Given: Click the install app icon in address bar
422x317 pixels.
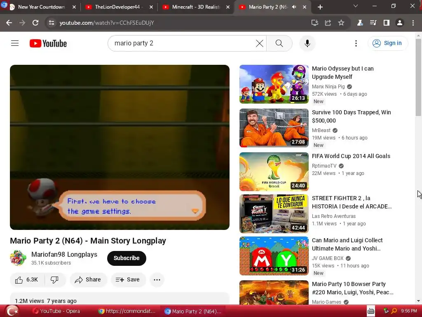Looking at the screenshot, I should (x=314, y=23).
